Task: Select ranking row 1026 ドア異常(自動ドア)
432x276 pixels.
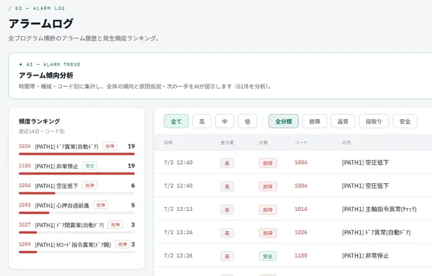Action: click(x=77, y=149)
